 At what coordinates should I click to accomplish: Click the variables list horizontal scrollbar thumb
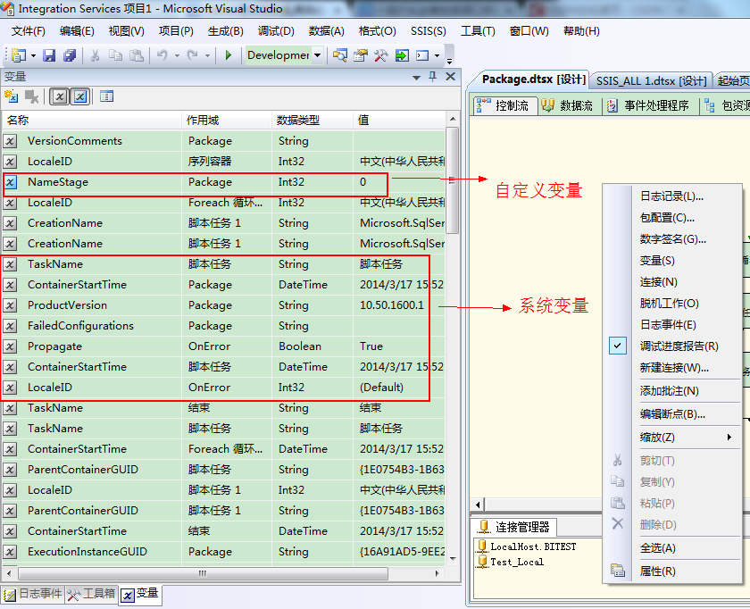click(x=203, y=572)
